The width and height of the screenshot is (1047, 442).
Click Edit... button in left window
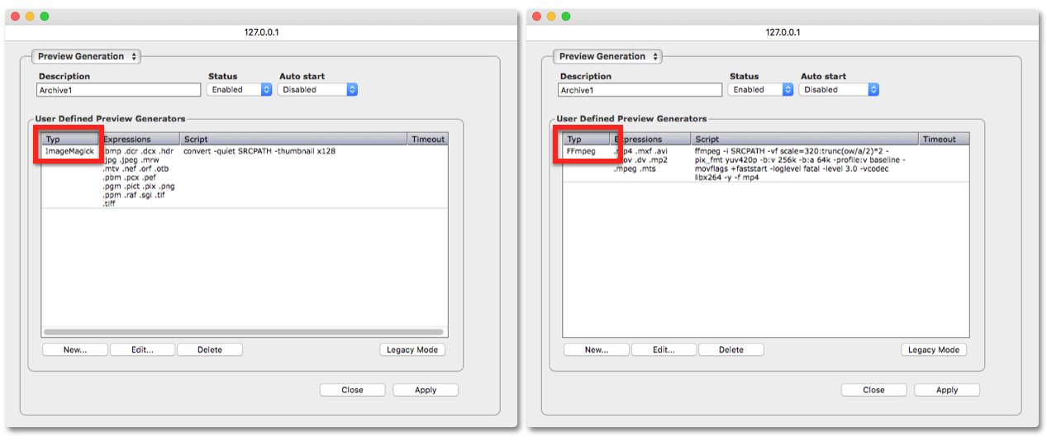click(143, 349)
